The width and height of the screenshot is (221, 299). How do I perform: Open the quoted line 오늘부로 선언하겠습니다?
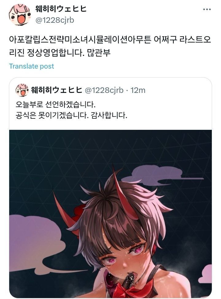tap(56, 105)
